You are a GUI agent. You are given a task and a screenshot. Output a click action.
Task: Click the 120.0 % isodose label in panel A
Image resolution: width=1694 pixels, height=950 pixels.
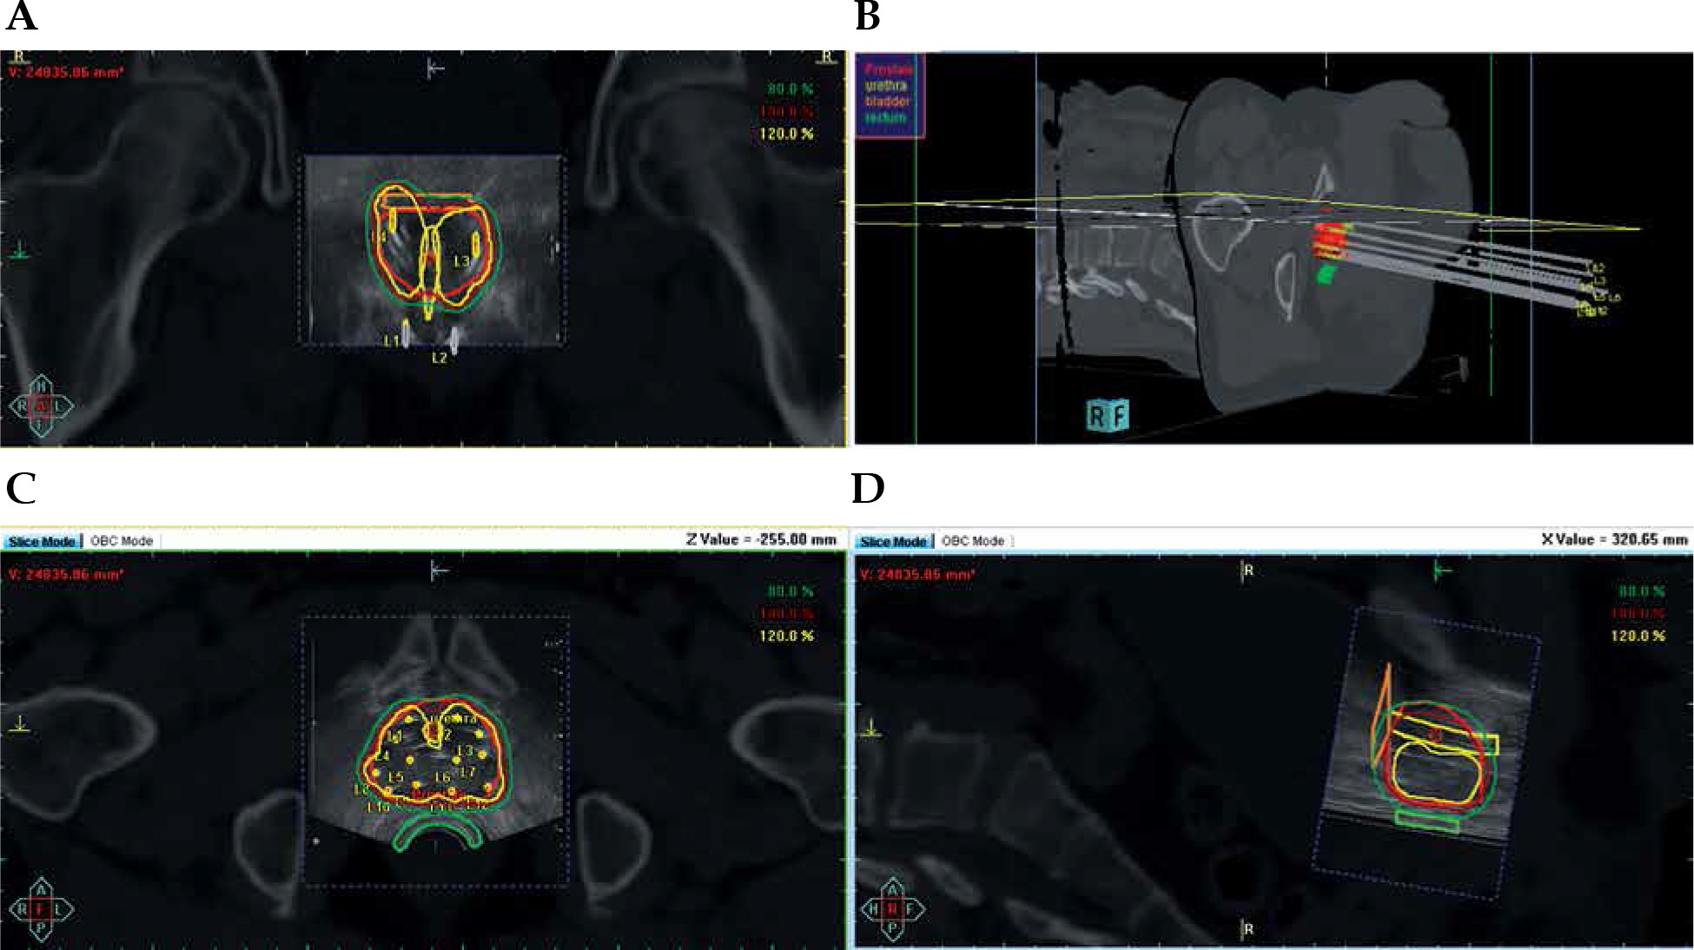point(789,134)
